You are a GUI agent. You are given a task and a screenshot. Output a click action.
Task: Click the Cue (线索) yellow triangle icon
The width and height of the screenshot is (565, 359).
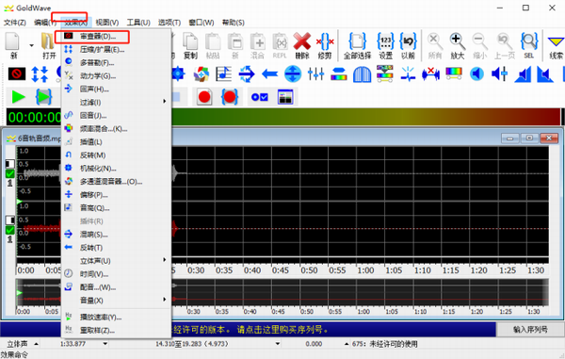click(556, 41)
